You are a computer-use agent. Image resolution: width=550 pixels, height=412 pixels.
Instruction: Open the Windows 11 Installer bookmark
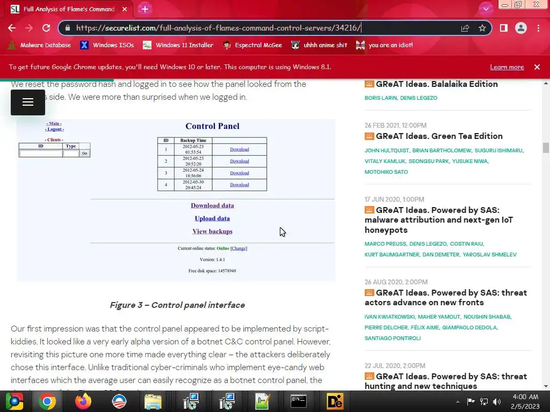pos(178,45)
